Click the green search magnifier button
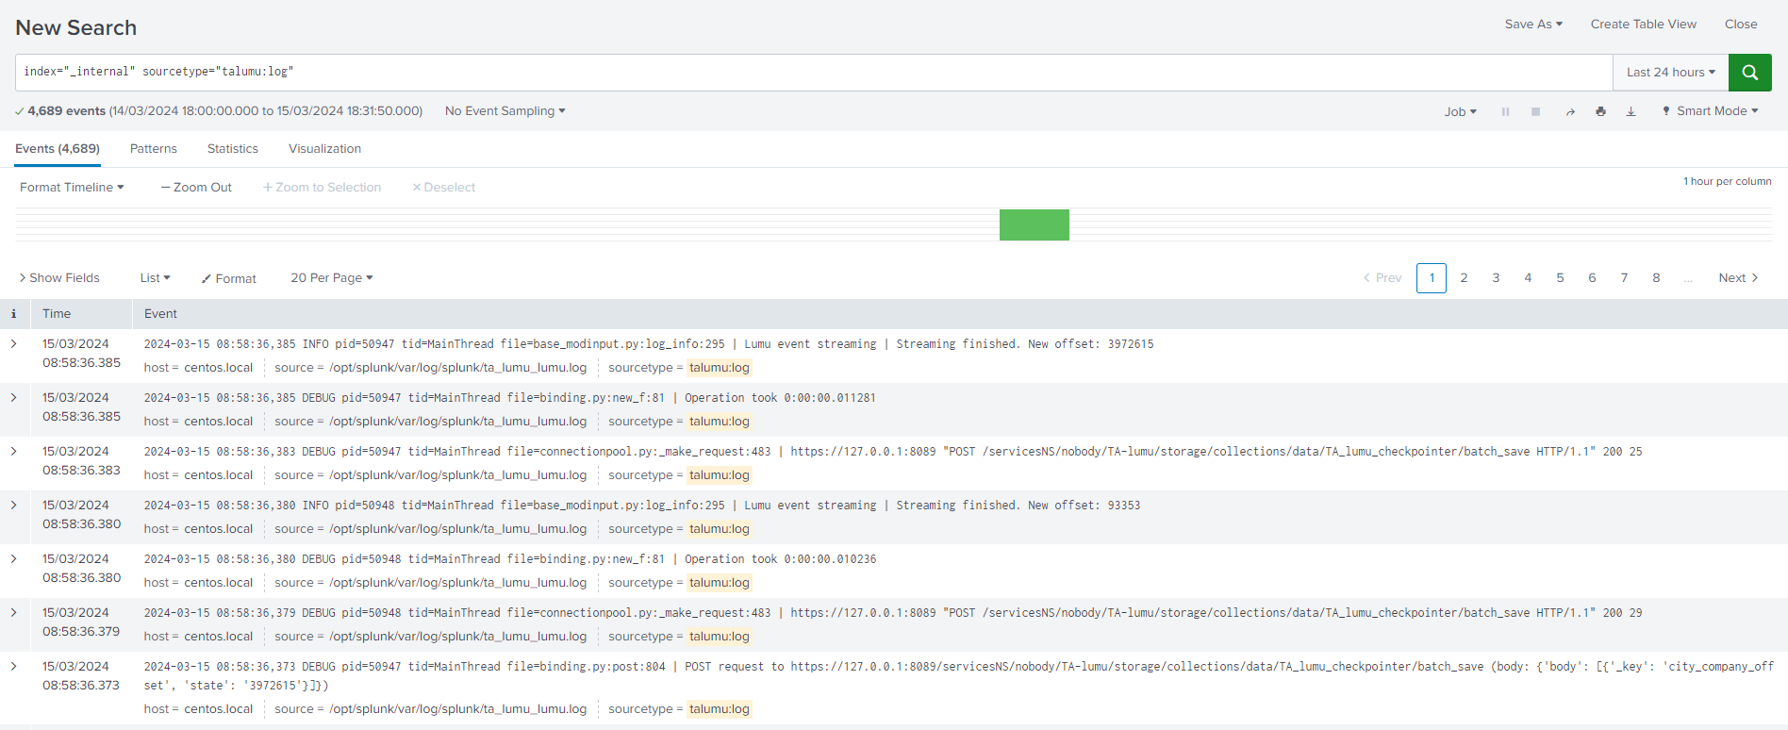The image size is (1788, 730). [1749, 73]
